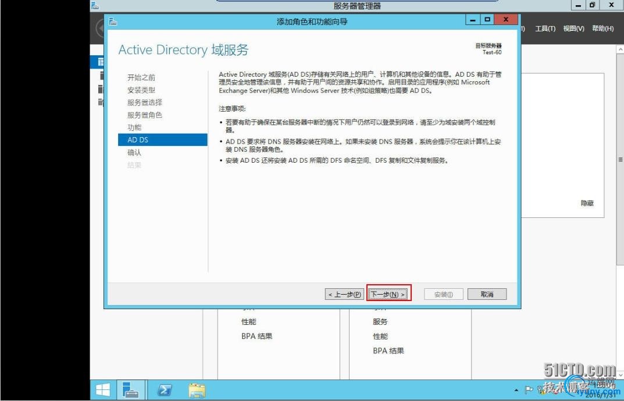Click the wizard title bar icon
The height and width of the screenshot is (401, 624).
point(113,22)
